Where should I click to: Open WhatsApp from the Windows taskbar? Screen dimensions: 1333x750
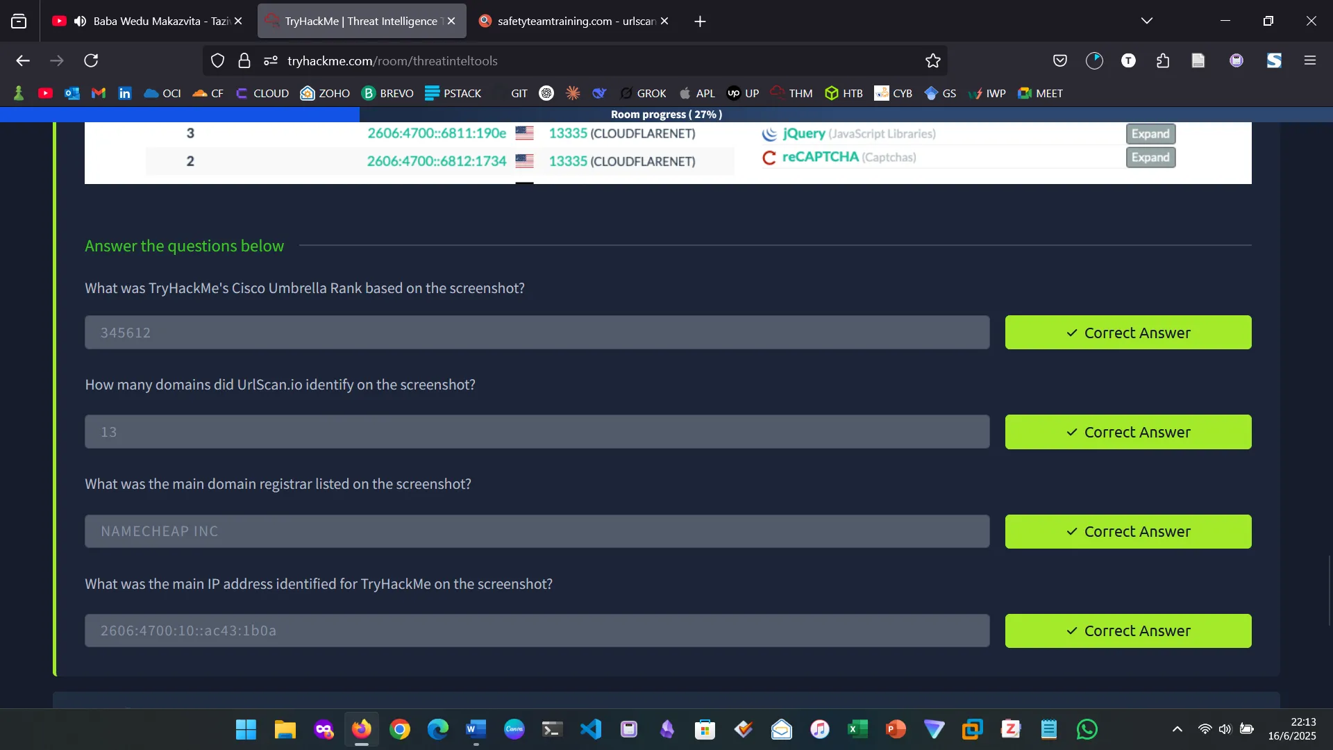[1087, 729]
